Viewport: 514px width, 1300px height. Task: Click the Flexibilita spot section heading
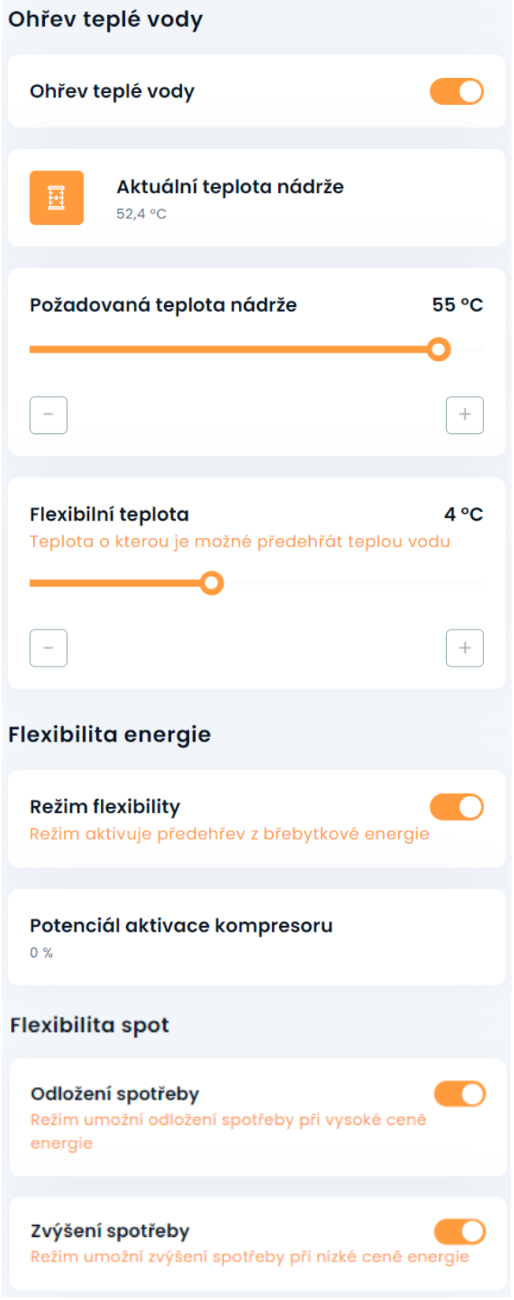pos(90,1025)
